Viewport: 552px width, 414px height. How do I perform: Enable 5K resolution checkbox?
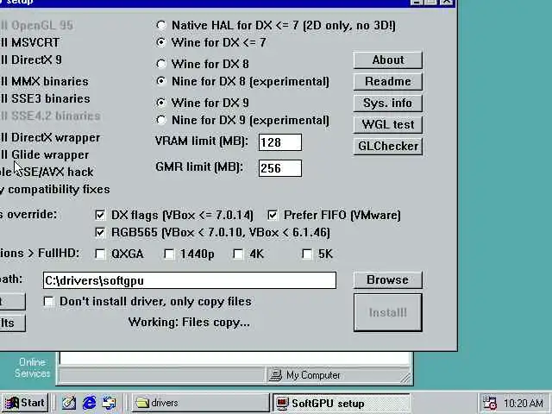pyautogui.click(x=307, y=254)
